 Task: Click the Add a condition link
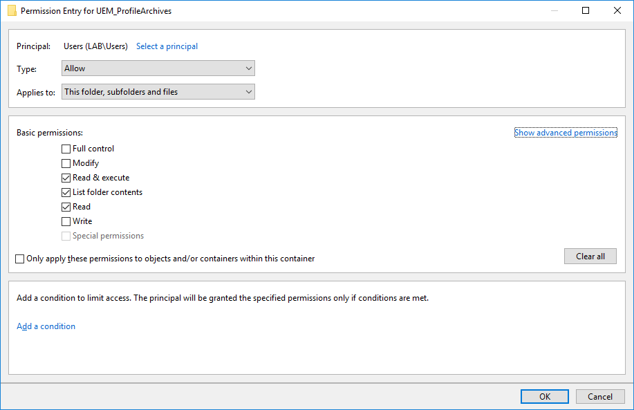[x=46, y=326]
